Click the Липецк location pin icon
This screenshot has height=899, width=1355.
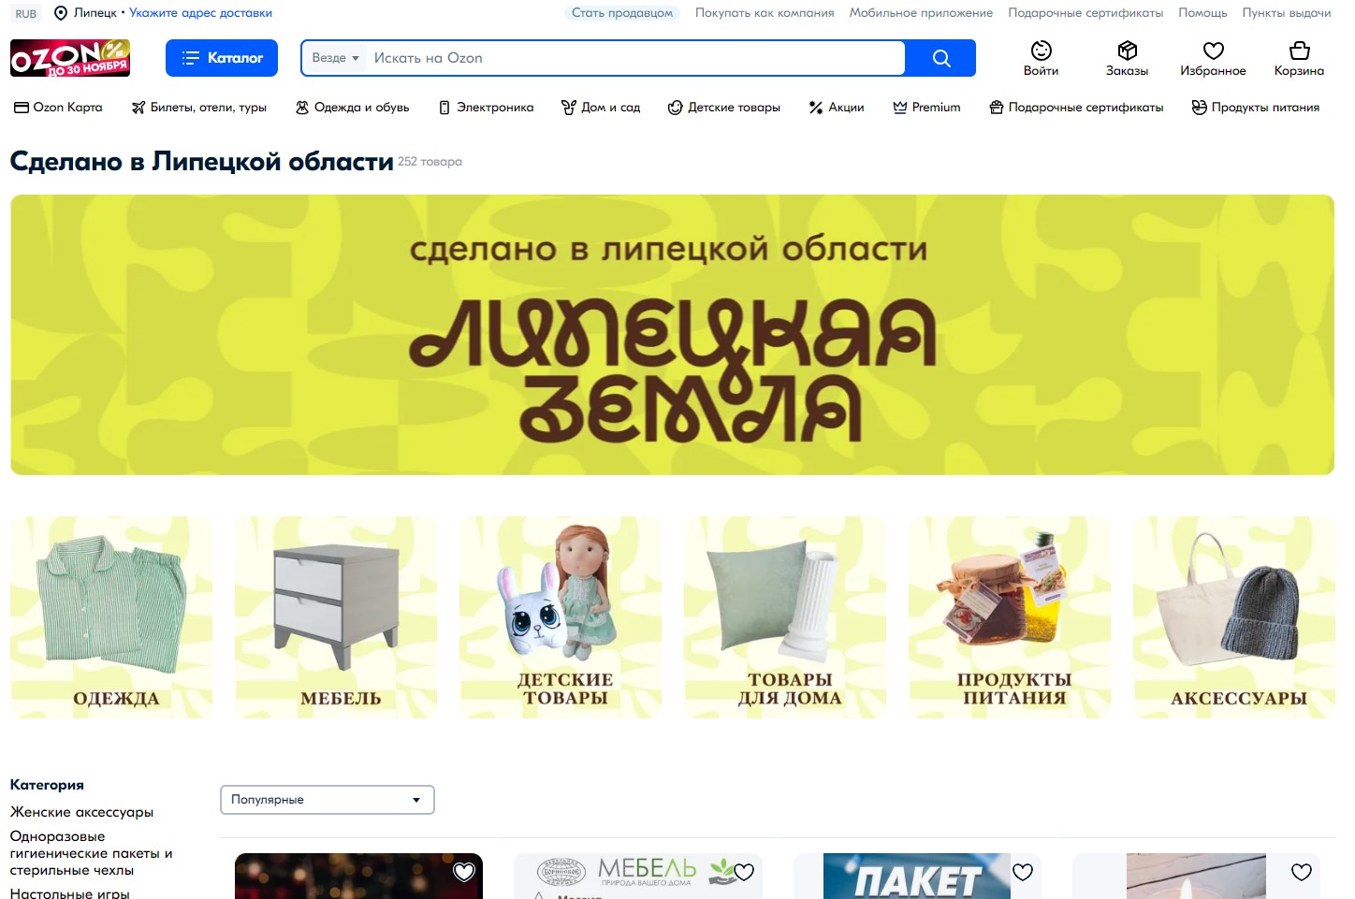point(61,13)
